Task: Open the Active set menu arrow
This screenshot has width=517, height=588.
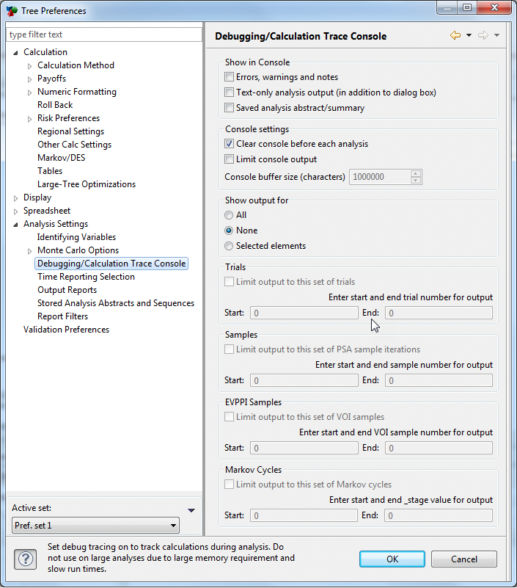Action: (x=191, y=510)
